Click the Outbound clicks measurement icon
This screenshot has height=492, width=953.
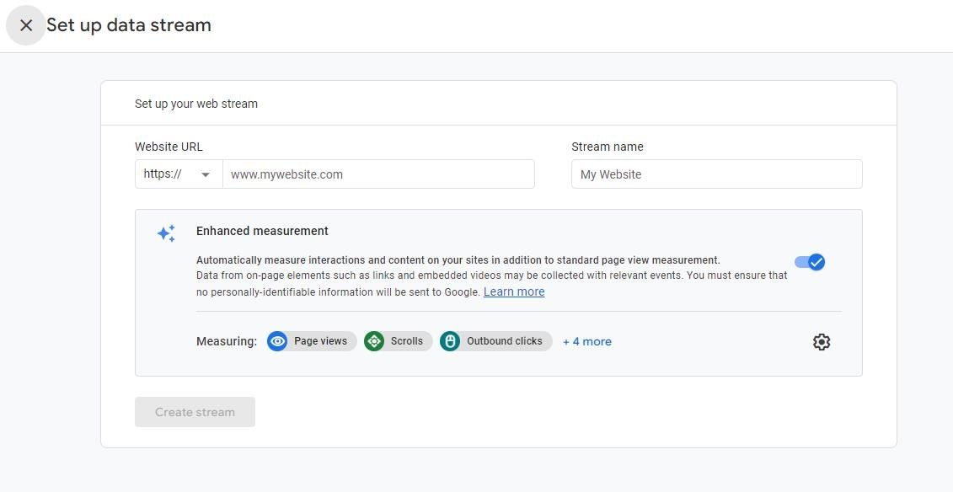[451, 341]
